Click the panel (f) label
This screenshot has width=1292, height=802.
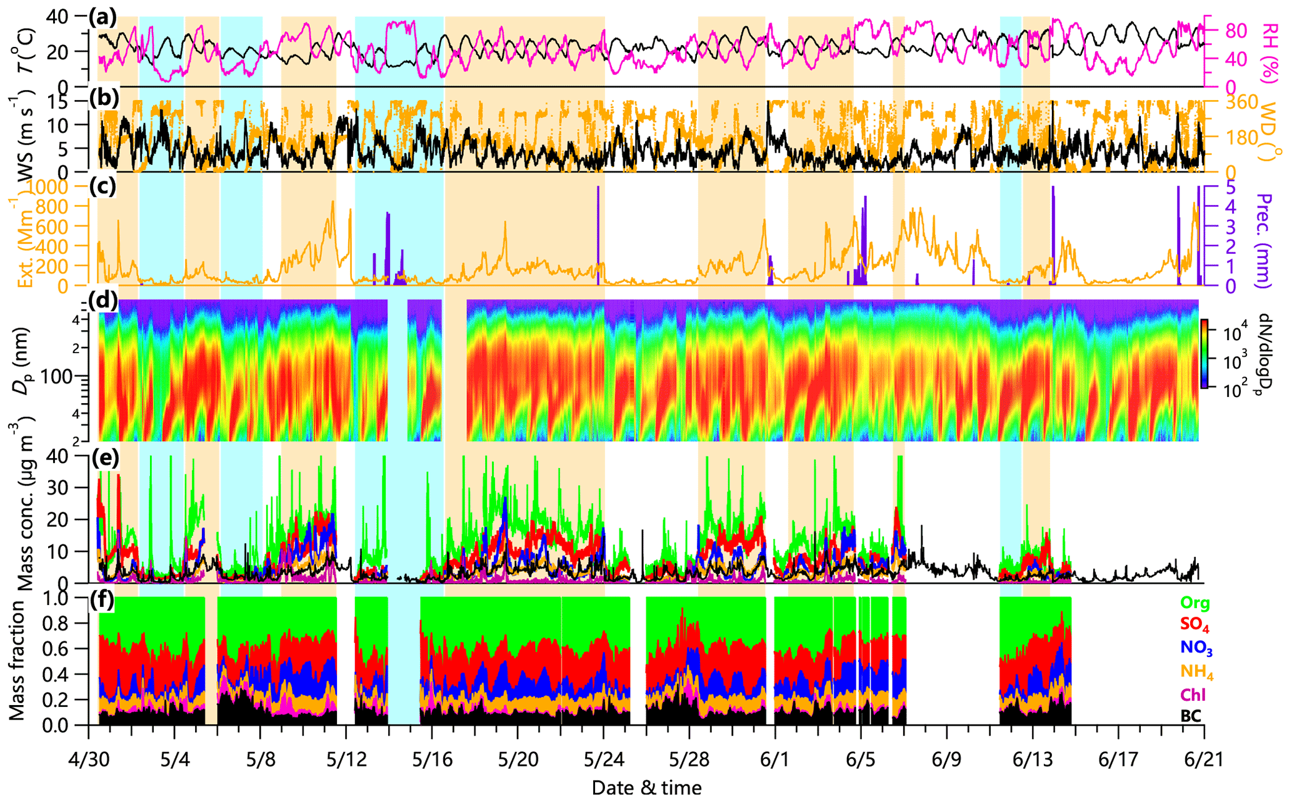pyautogui.click(x=103, y=600)
